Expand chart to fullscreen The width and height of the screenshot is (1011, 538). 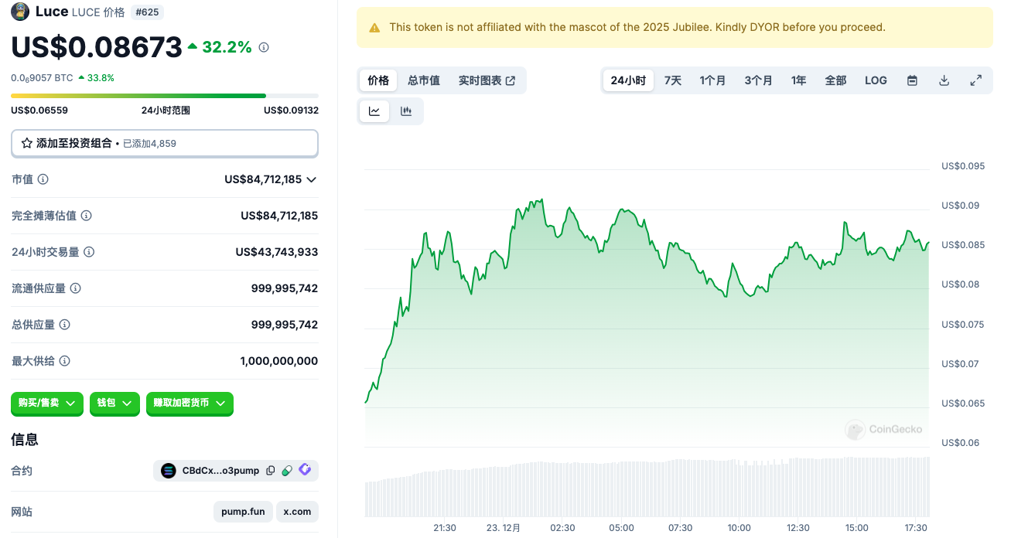tap(975, 80)
